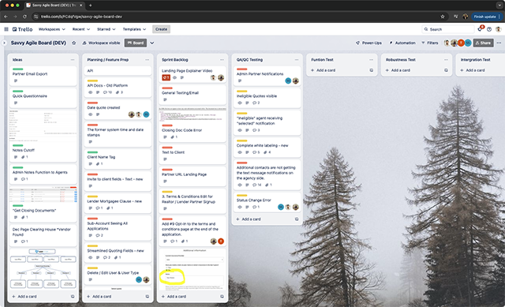
Task: Create card from template in Ideas list
Action: point(73,297)
